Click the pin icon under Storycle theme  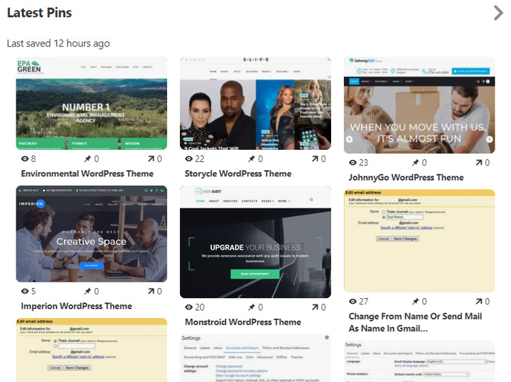251,159
